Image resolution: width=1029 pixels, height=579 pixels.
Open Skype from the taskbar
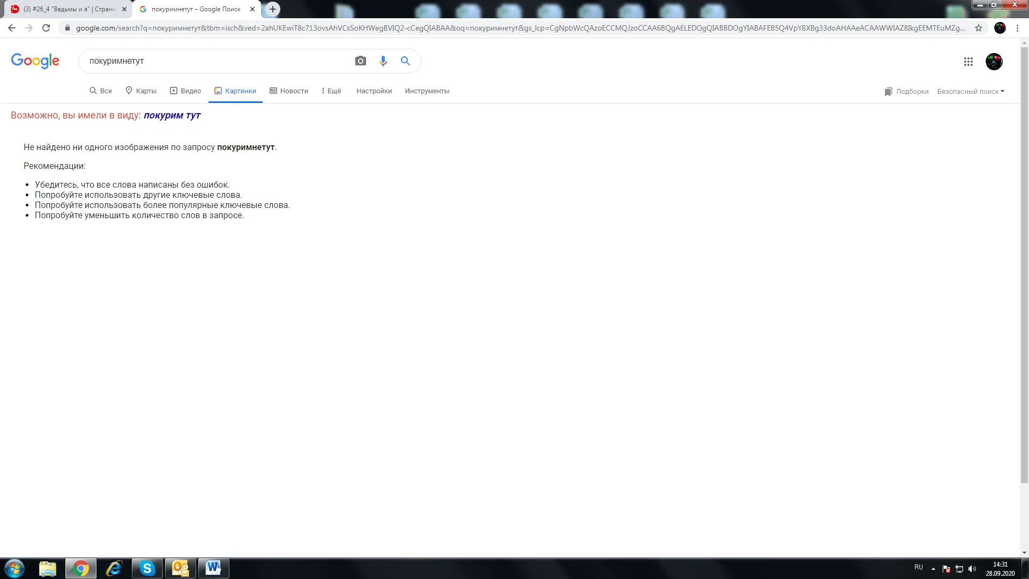[x=147, y=568]
